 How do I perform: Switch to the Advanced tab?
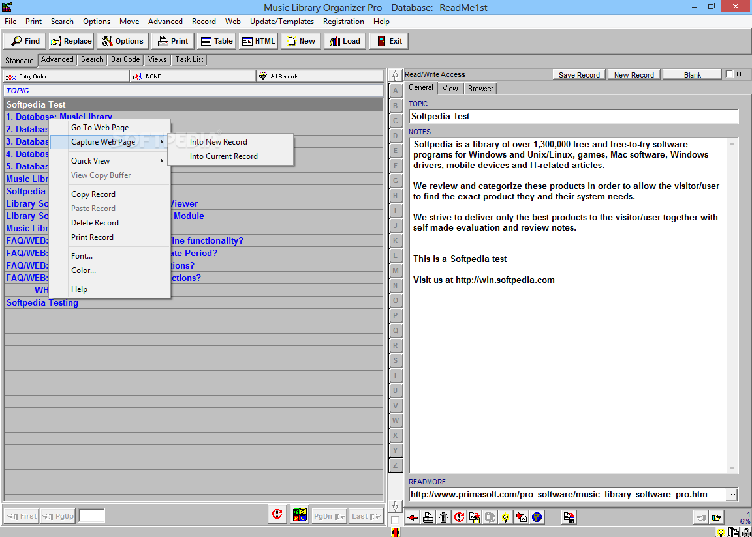click(57, 59)
